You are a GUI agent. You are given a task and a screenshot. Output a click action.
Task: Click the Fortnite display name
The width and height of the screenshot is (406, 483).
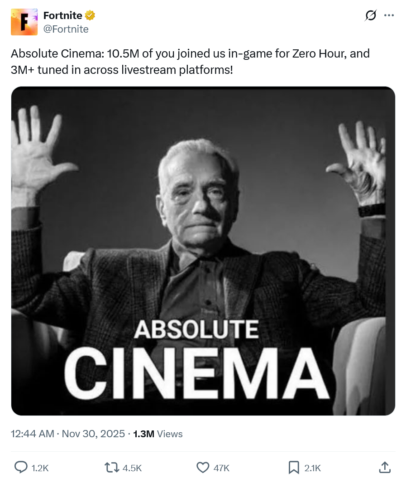pos(62,15)
